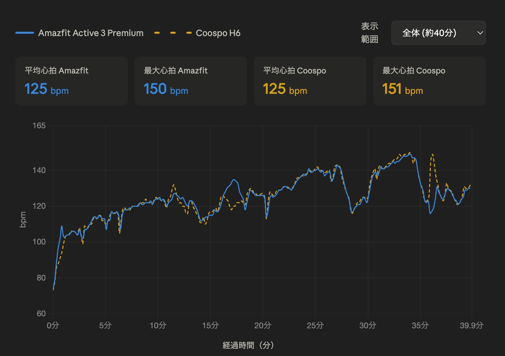Select the 平均心拍 Coospo card

310,81
